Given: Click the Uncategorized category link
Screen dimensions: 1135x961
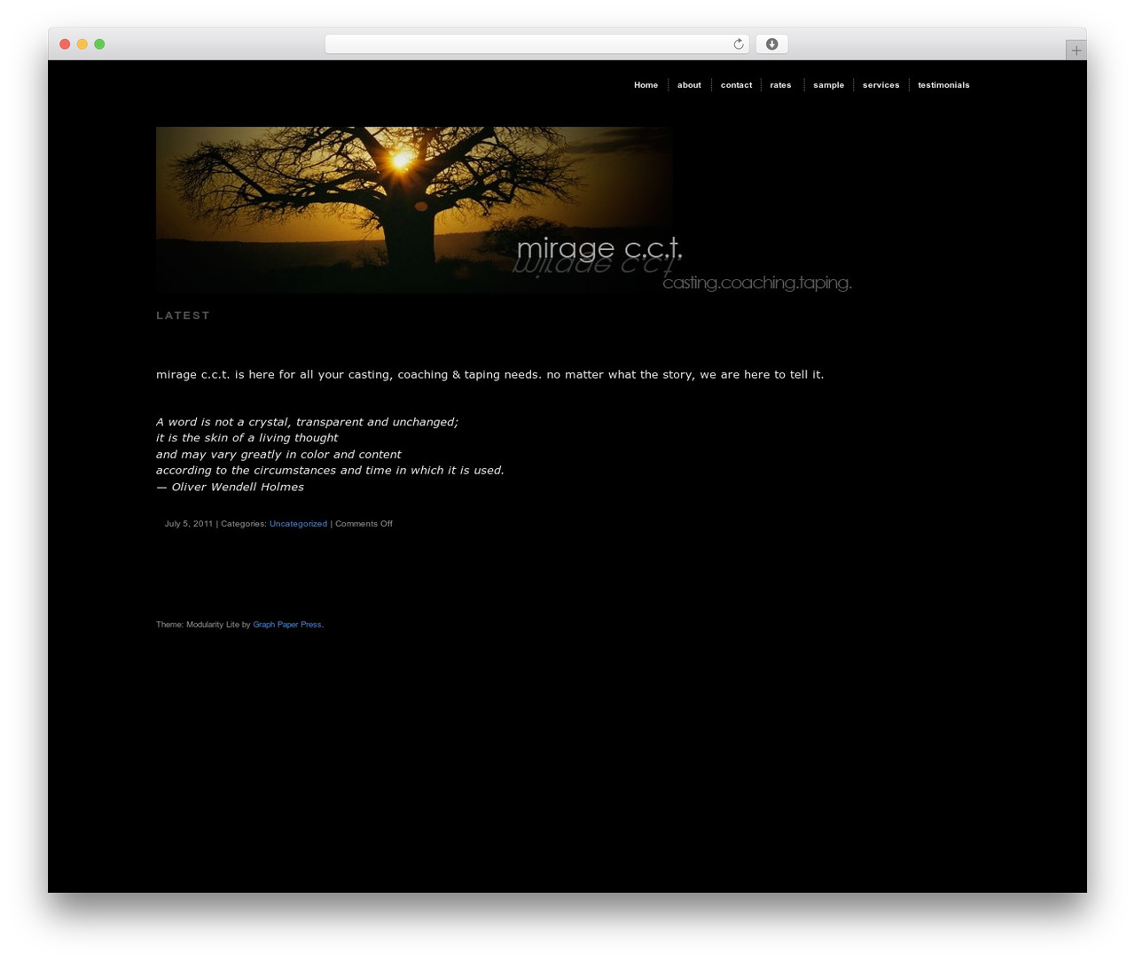Looking at the screenshot, I should click(x=298, y=524).
